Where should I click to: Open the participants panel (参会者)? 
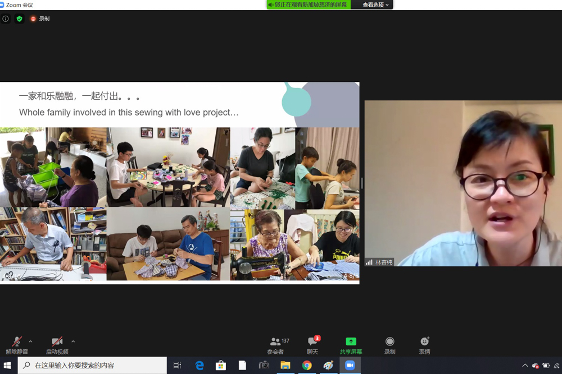coord(275,345)
